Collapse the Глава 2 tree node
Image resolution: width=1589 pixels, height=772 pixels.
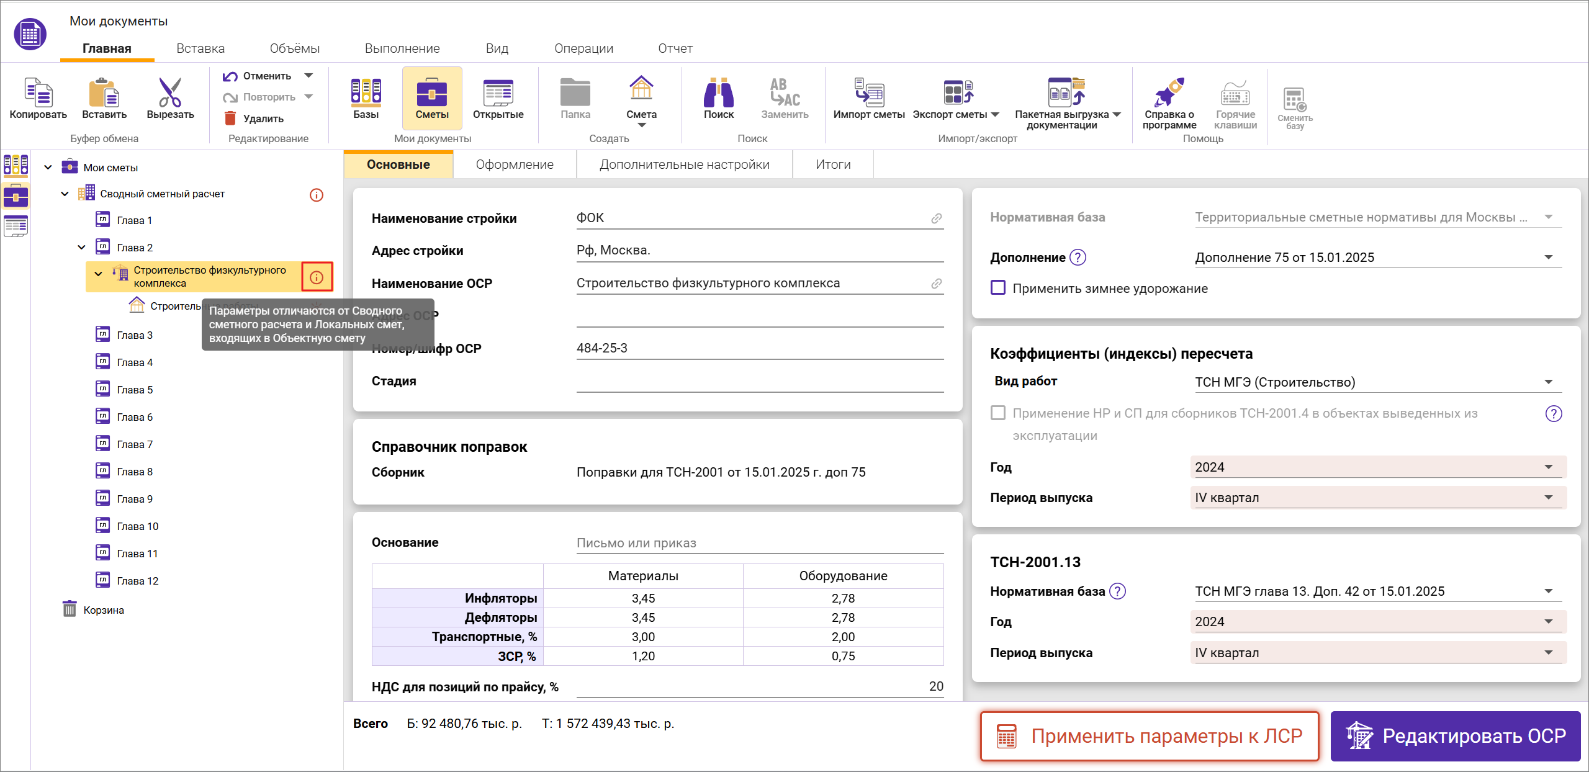(x=81, y=248)
